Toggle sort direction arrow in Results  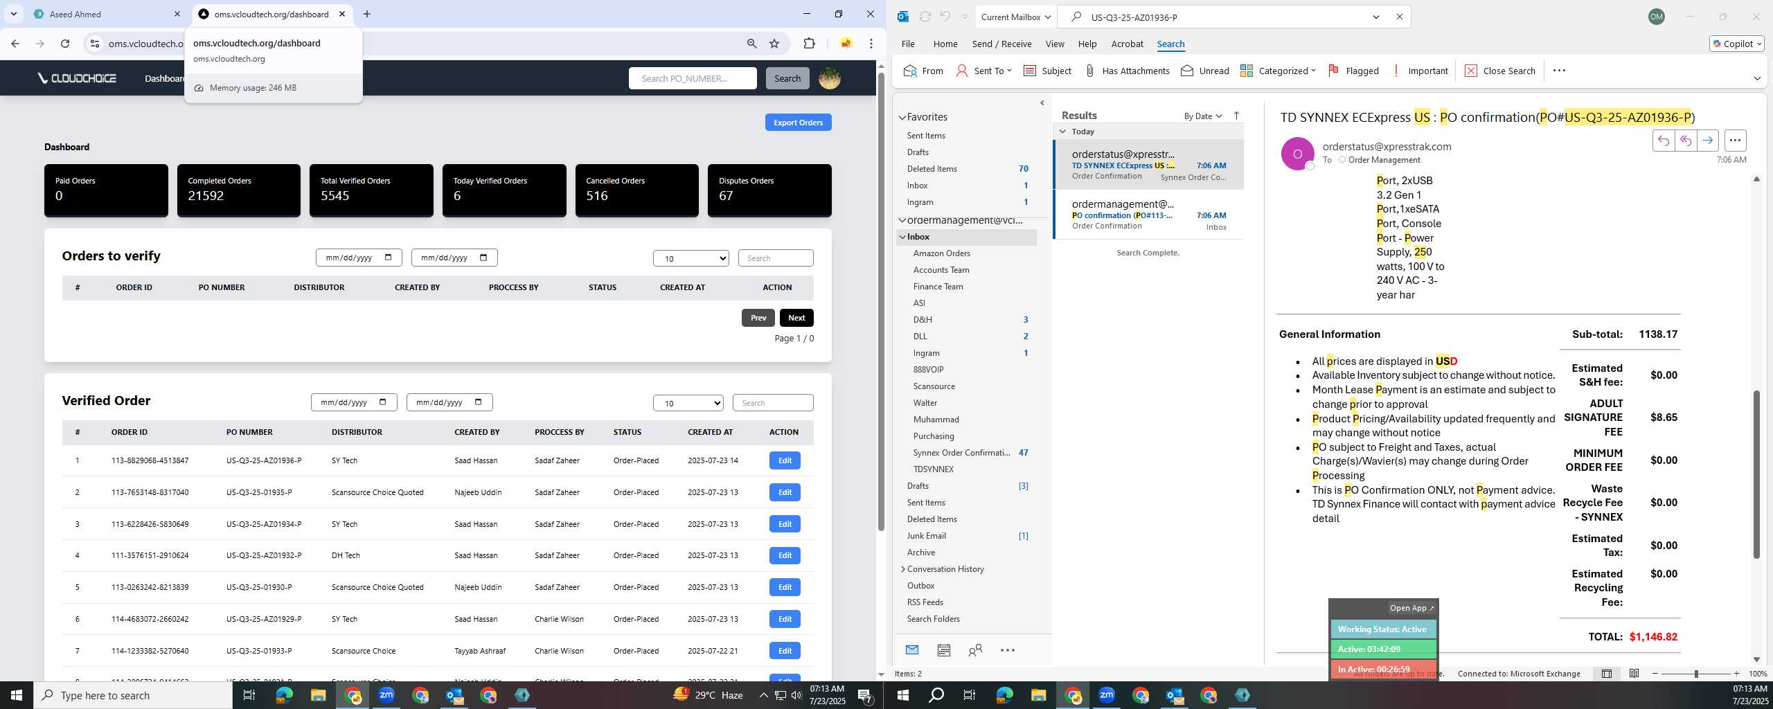click(x=1236, y=116)
